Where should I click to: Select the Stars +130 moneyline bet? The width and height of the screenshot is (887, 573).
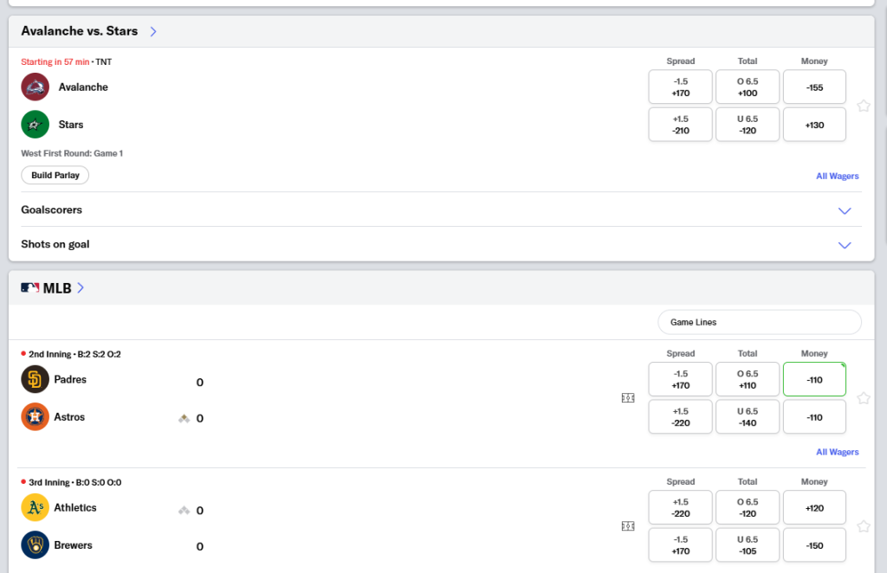pos(814,125)
